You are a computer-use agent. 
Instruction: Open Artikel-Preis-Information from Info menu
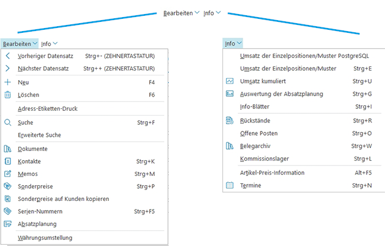(272, 172)
